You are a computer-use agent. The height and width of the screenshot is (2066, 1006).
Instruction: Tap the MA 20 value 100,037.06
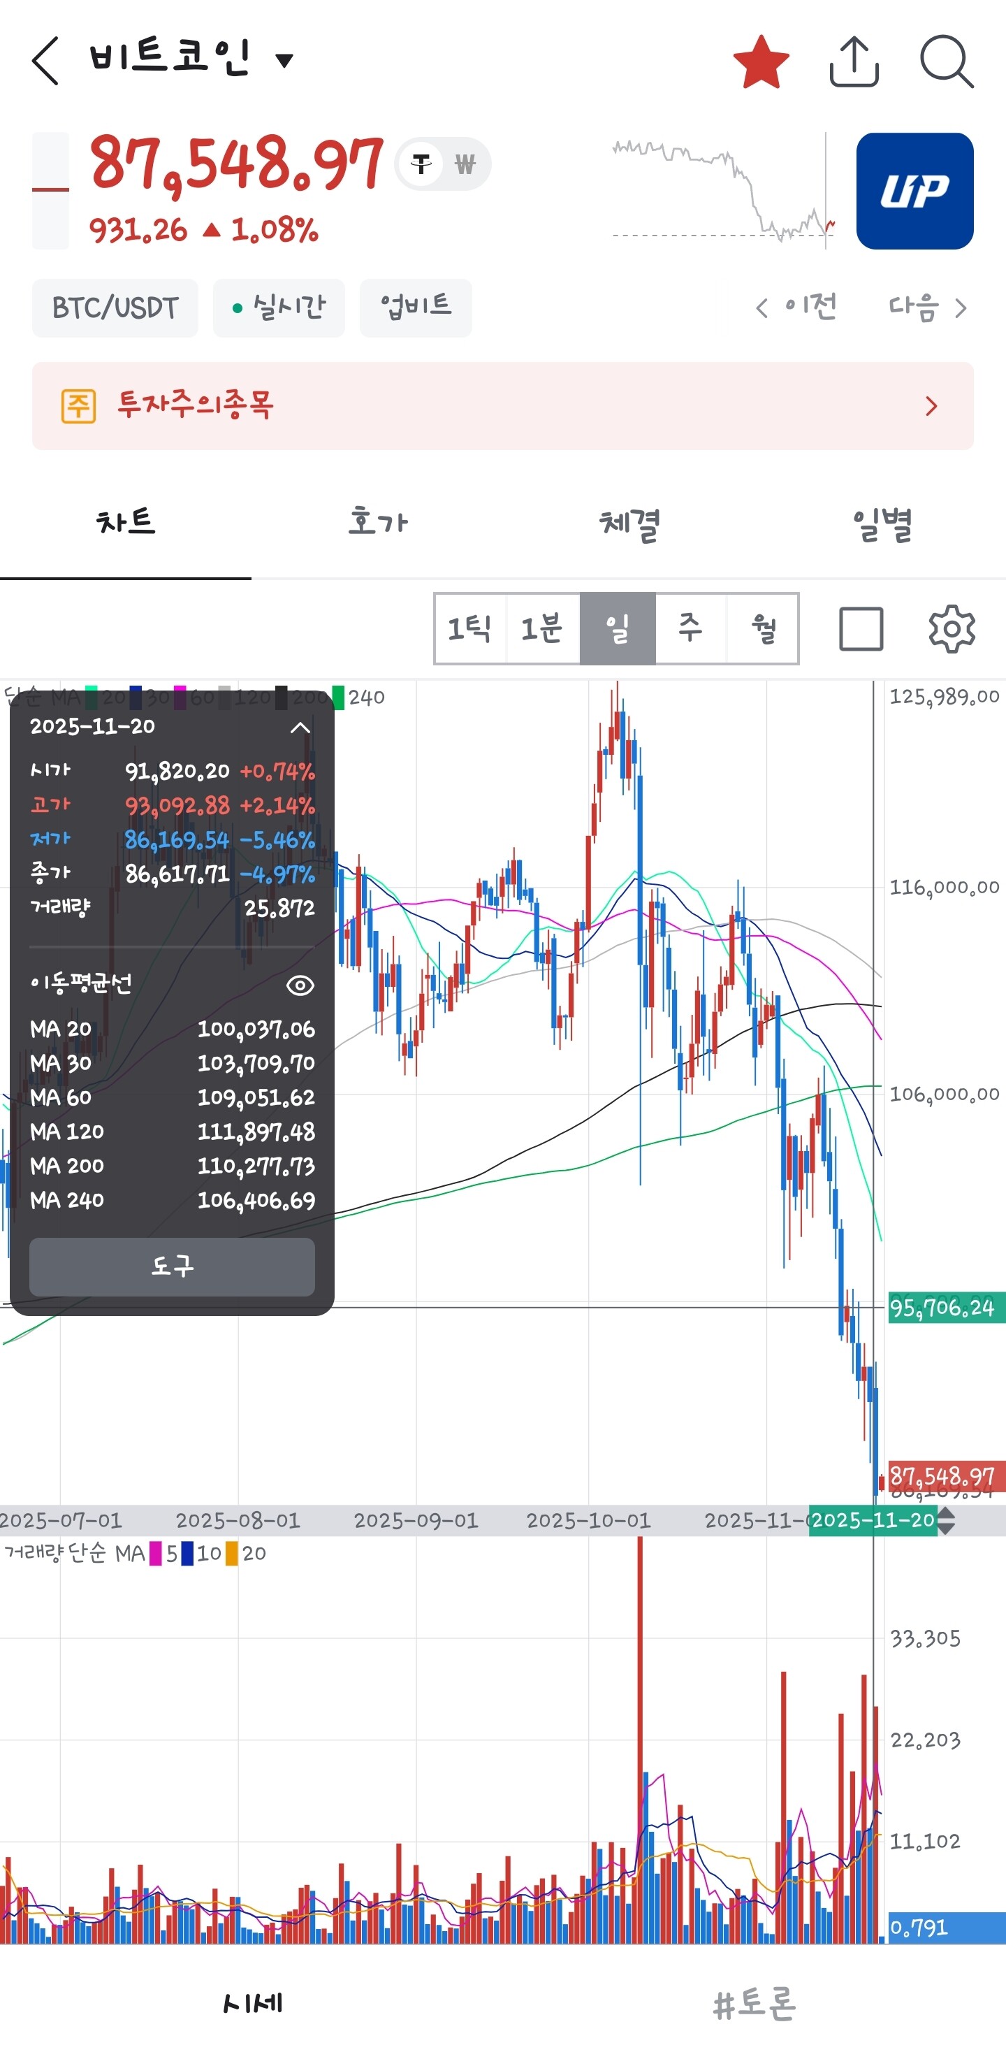coord(256,1029)
